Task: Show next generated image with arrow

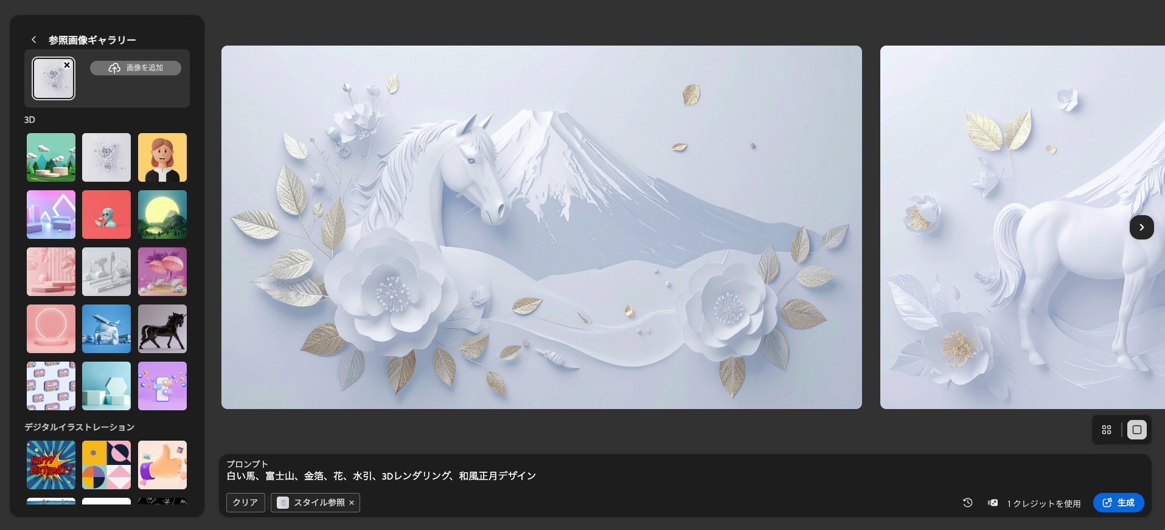Action: click(x=1141, y=227)
